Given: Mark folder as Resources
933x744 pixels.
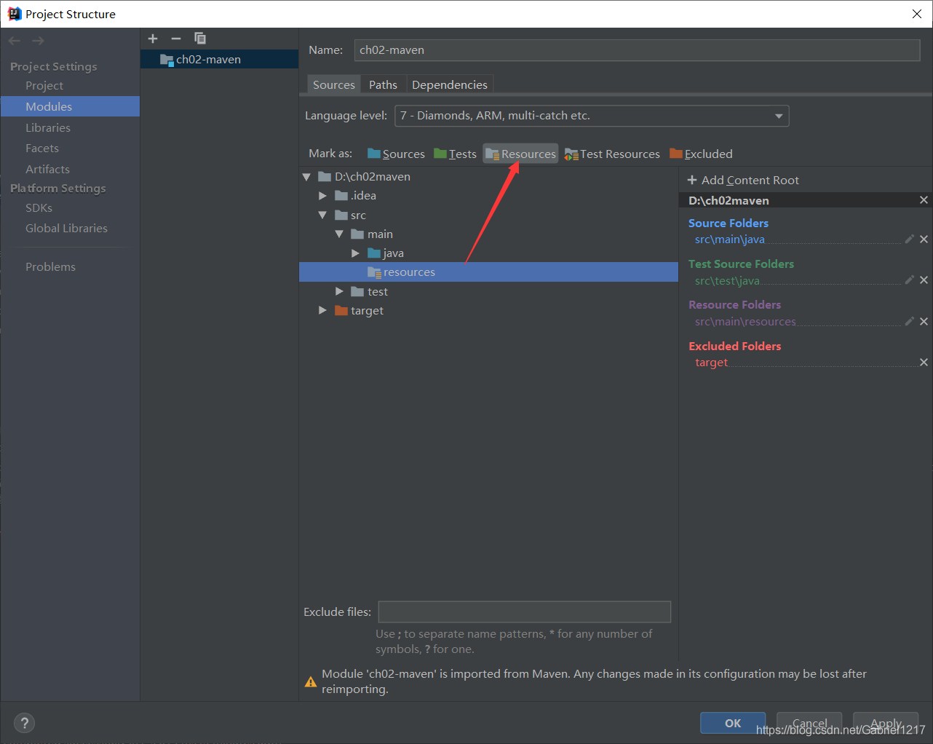Looking at the screenshot, I should [520, 154].
